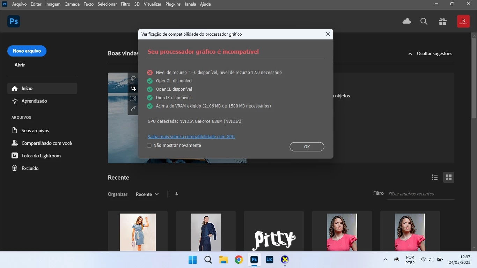Screen dimensions: 477x268
Task: Open the Camada menu
Action: (x=72, y=4)
